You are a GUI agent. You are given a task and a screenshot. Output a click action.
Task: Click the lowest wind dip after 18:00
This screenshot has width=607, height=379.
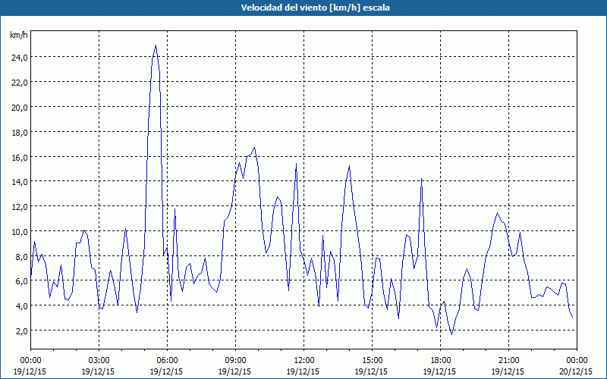(x=451, y=334)
